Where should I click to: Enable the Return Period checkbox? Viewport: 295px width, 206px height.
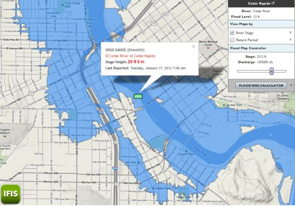click(232, 40)
